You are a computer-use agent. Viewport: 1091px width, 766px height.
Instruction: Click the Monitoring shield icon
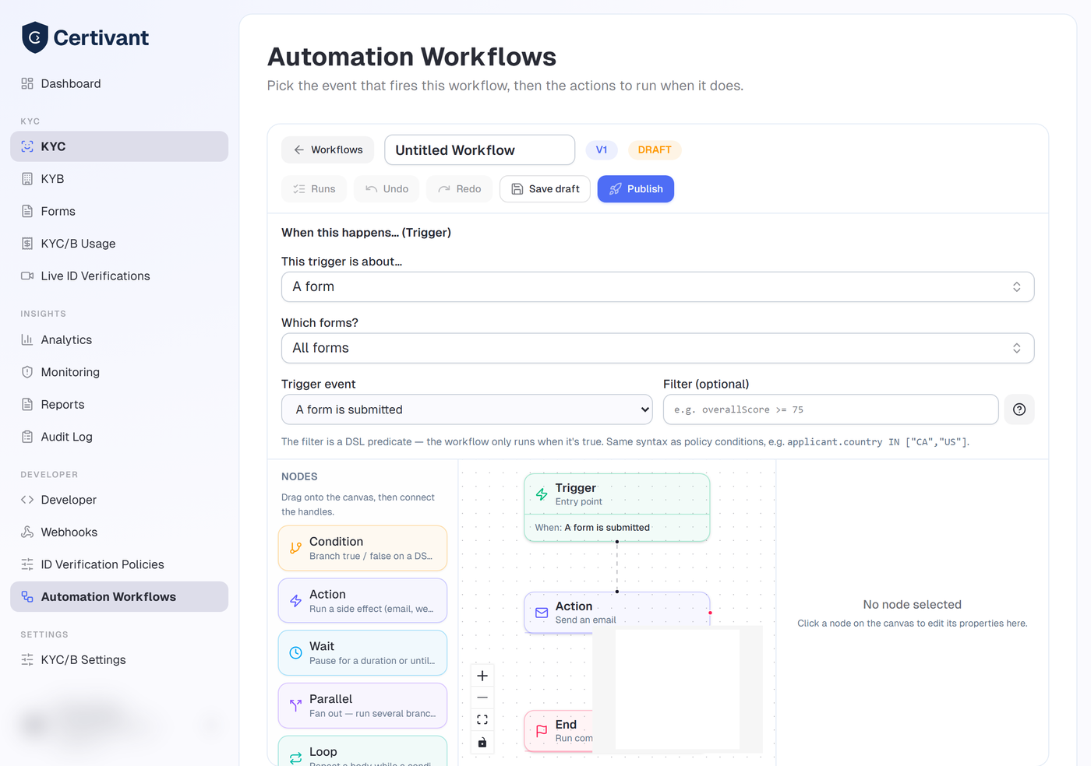(27, 372)
